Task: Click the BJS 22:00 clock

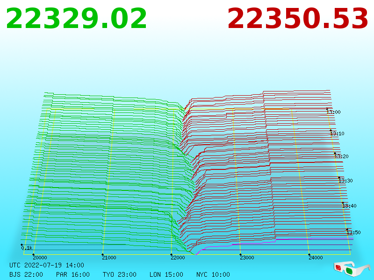Action: coord(26,274)
